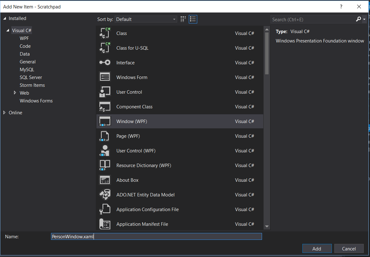370x257 pixels.
Task: Select the User Control template icon
Action: pos(105,92)
